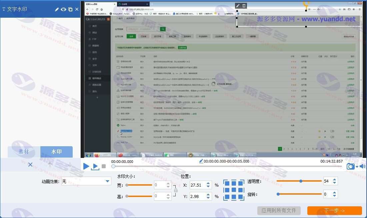This screenshot has width=367, height=218.
Task: Align the watermark to the top center
Action: (234, 183)
